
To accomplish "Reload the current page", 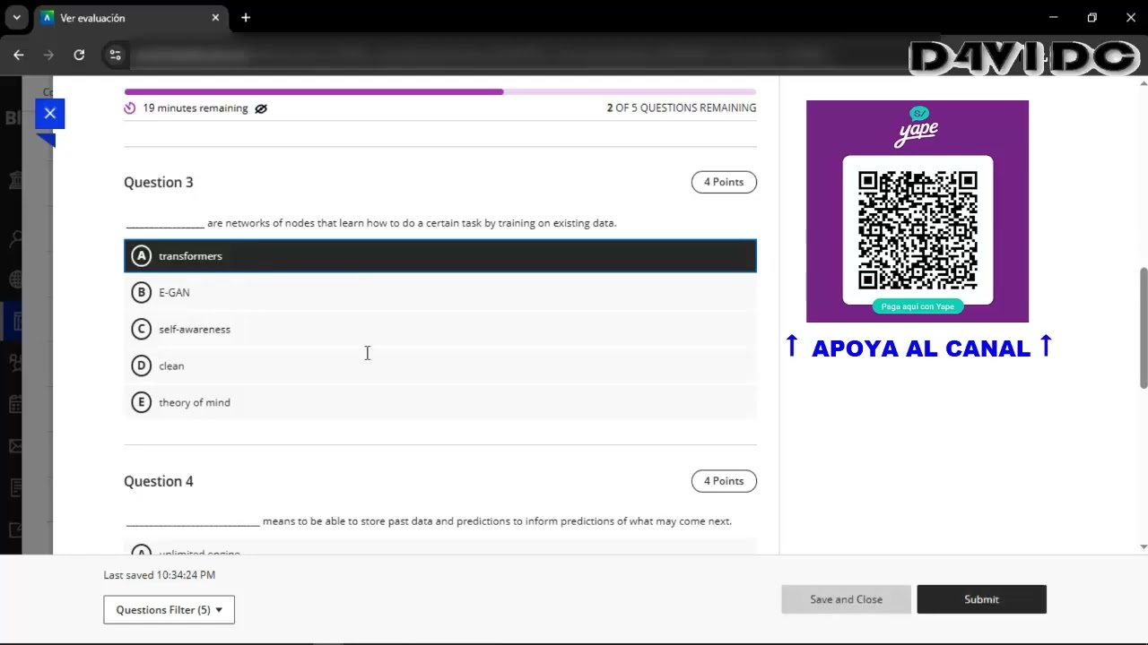I will pos(79,55).
